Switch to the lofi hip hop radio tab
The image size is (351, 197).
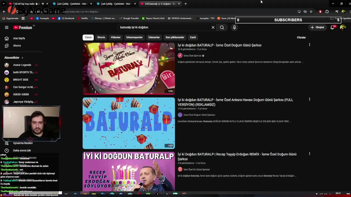25,4
